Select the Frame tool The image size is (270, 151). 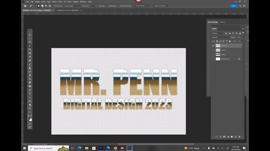coord(30,53)
